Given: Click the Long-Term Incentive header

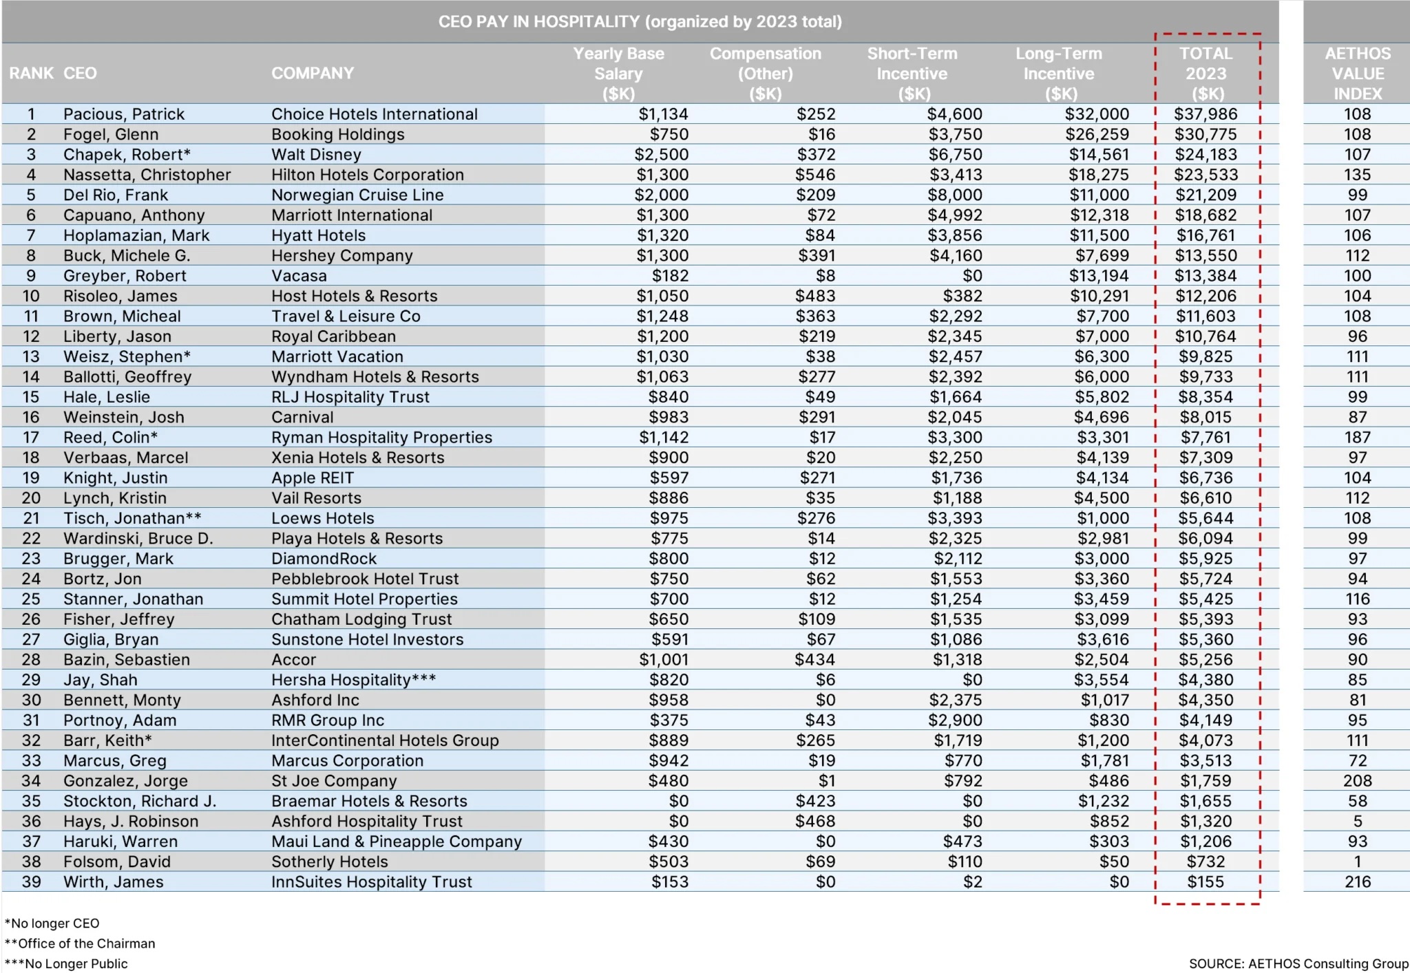Looking at the screenshot, I should 1059,73.
